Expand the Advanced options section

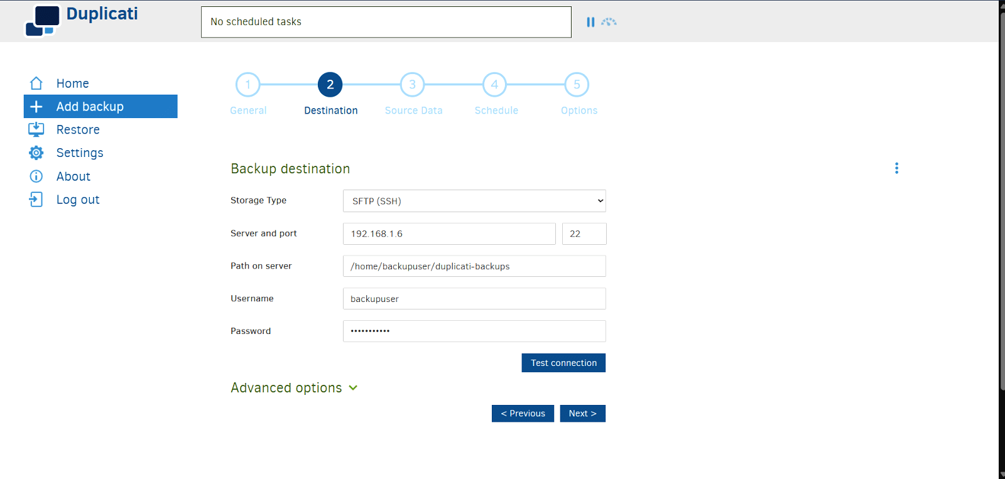[x=294, y=388]
